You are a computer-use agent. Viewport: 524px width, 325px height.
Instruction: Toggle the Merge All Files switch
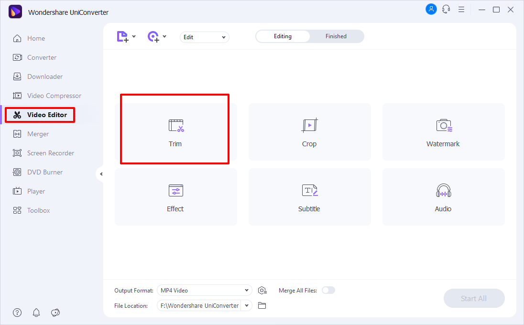[x=328, y=290]
